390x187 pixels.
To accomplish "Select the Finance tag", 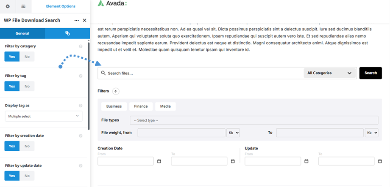I will 141,106.
